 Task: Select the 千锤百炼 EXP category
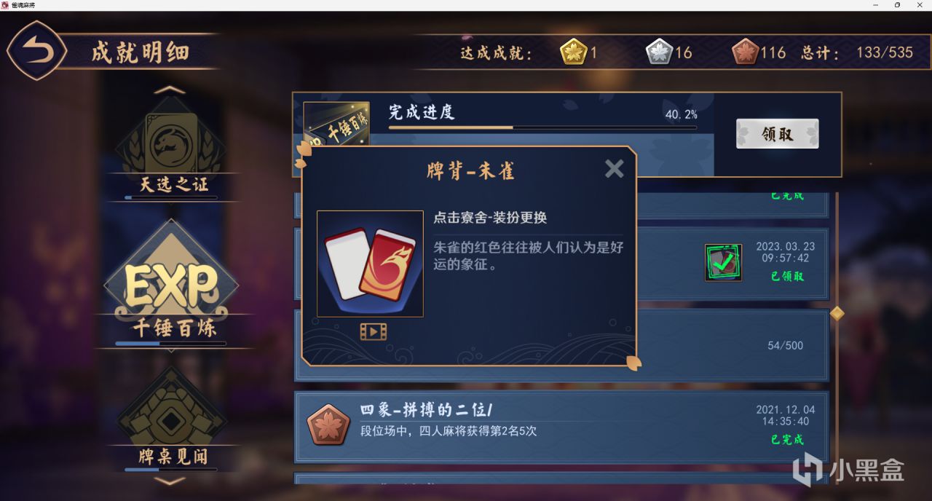point(171,285)
